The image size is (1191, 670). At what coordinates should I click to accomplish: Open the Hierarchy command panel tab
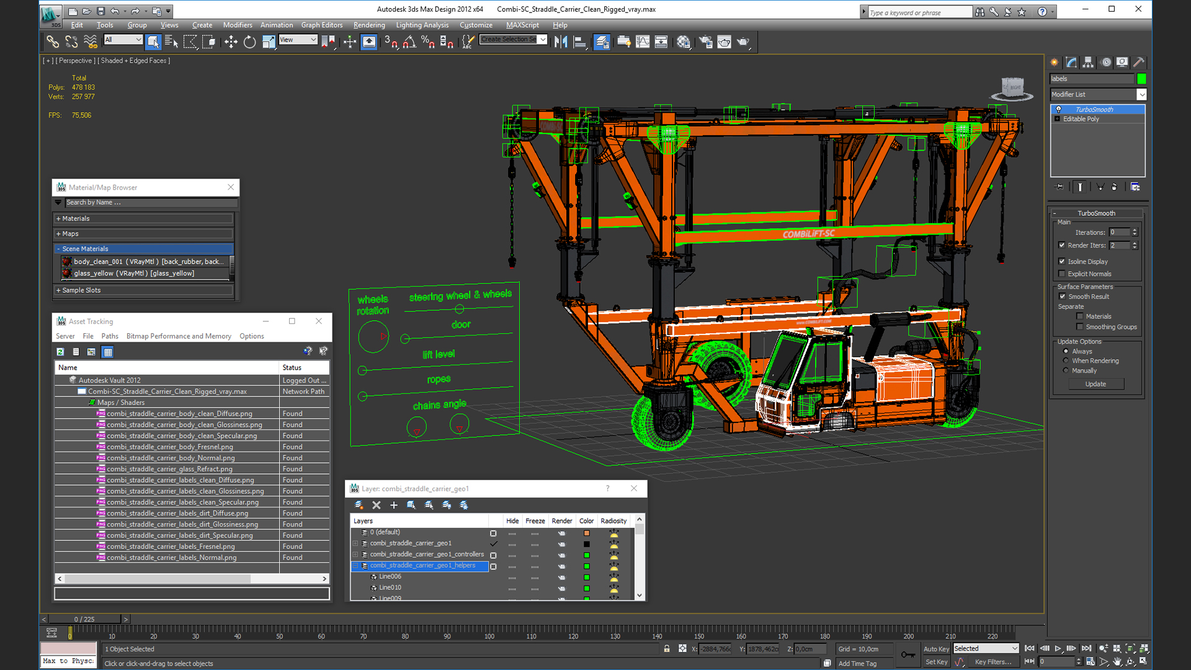[1088, 62]
